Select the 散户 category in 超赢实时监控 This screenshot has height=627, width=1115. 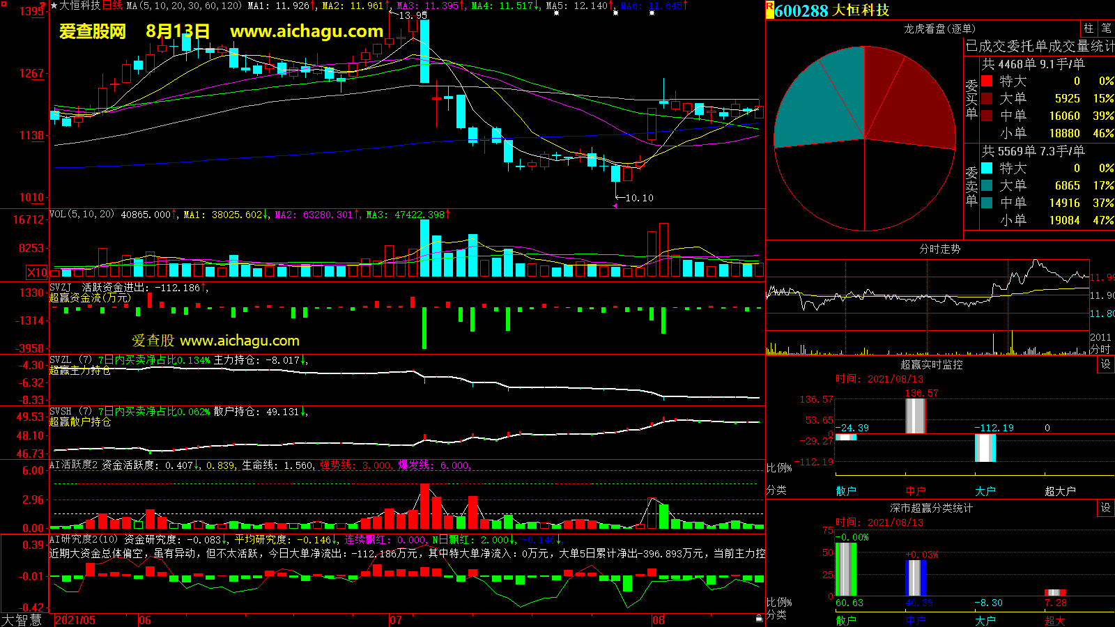tap(846, 491)
